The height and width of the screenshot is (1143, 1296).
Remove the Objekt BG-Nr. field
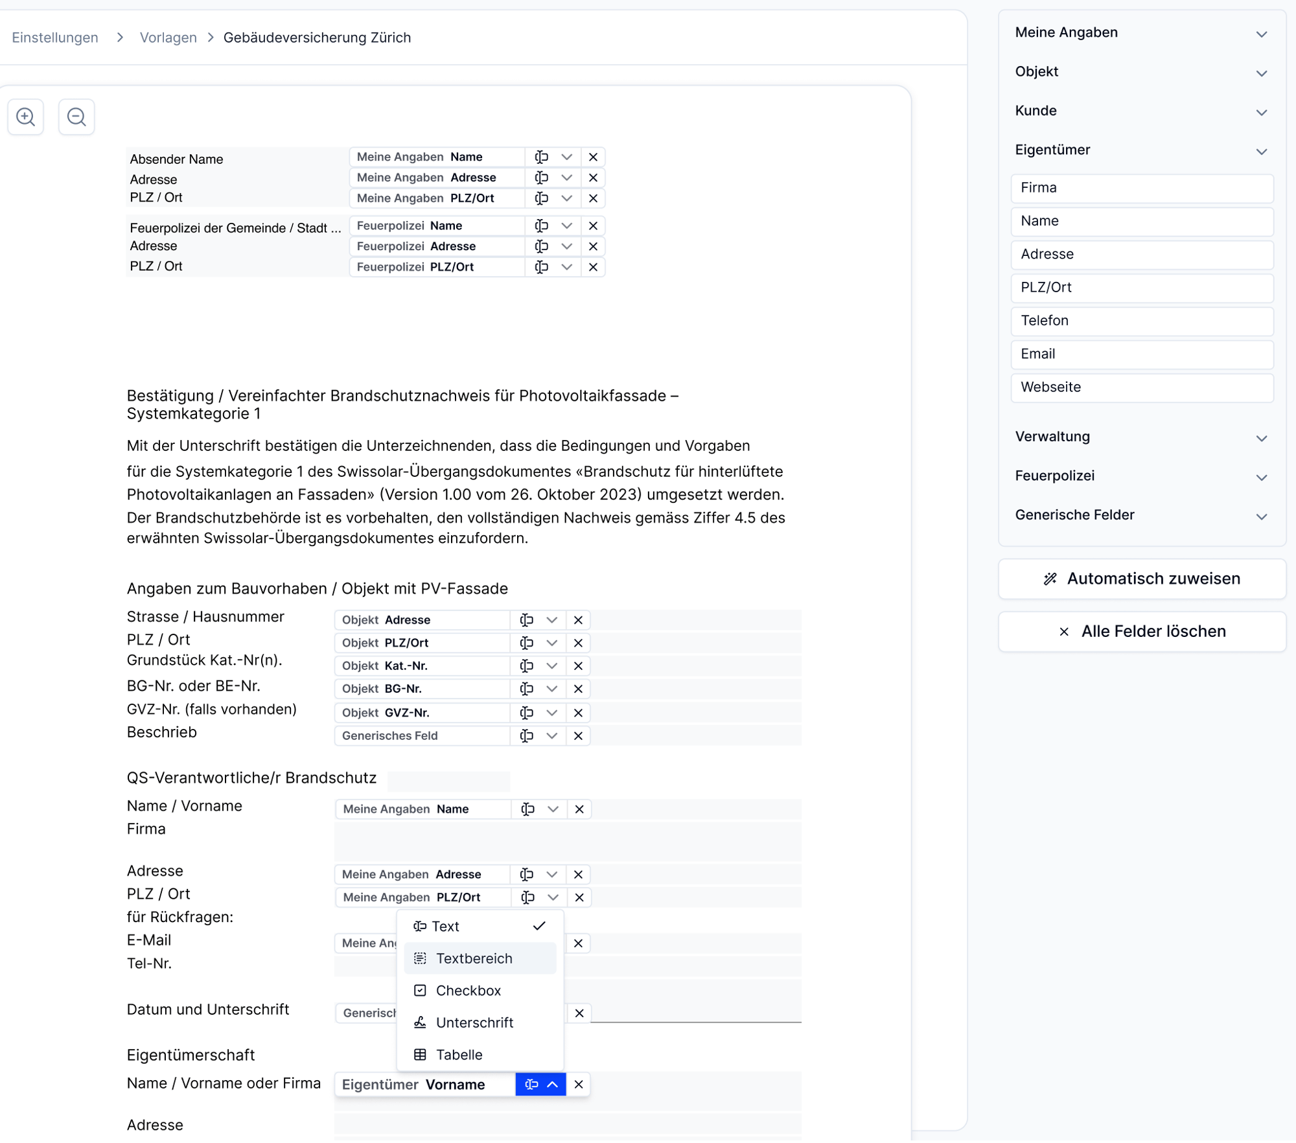(578, 689)
